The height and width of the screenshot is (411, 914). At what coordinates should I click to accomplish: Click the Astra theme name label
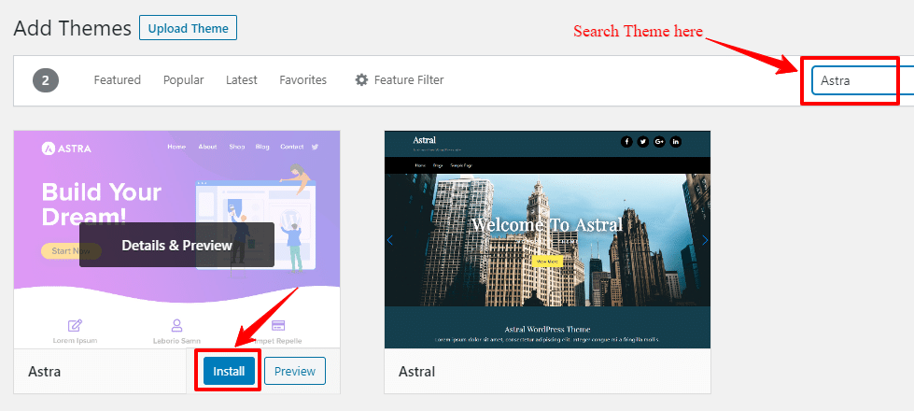pyautogui.click(x=44, y=371)
